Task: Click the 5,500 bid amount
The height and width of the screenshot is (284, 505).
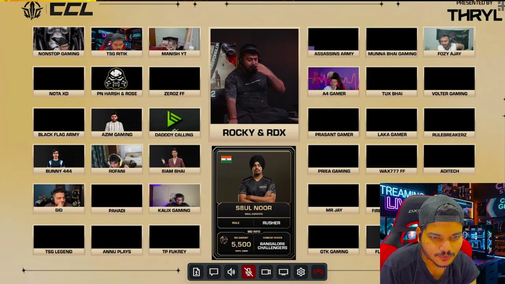Action: [241, 245]
